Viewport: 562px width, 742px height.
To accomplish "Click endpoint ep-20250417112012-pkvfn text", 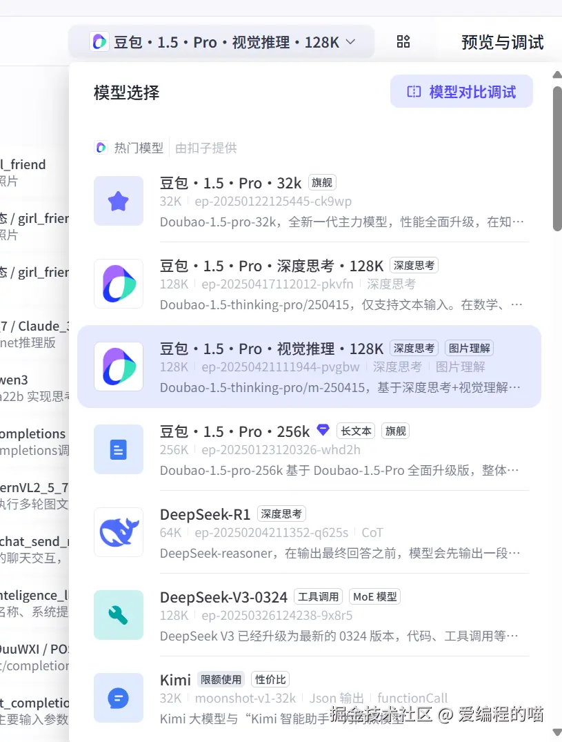I will 277,284.
